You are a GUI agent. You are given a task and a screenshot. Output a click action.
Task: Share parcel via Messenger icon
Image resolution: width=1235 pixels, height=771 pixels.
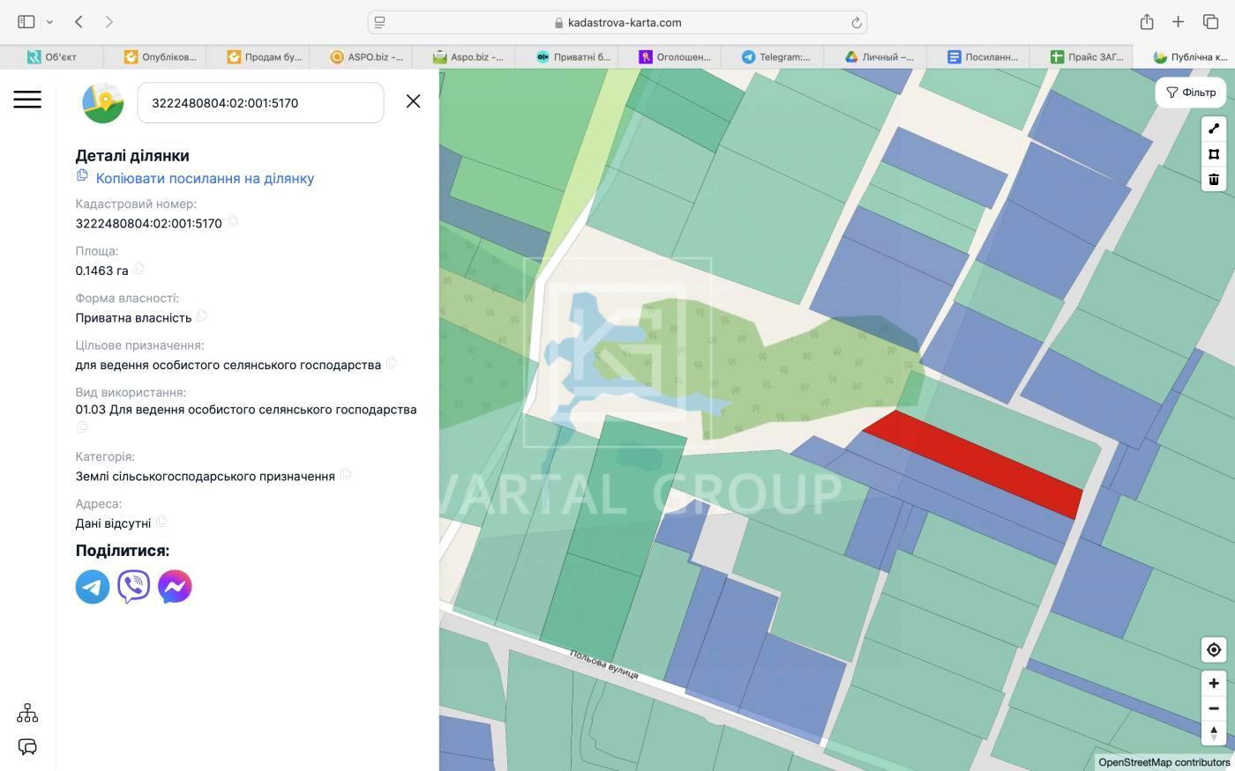coord(175,587)
